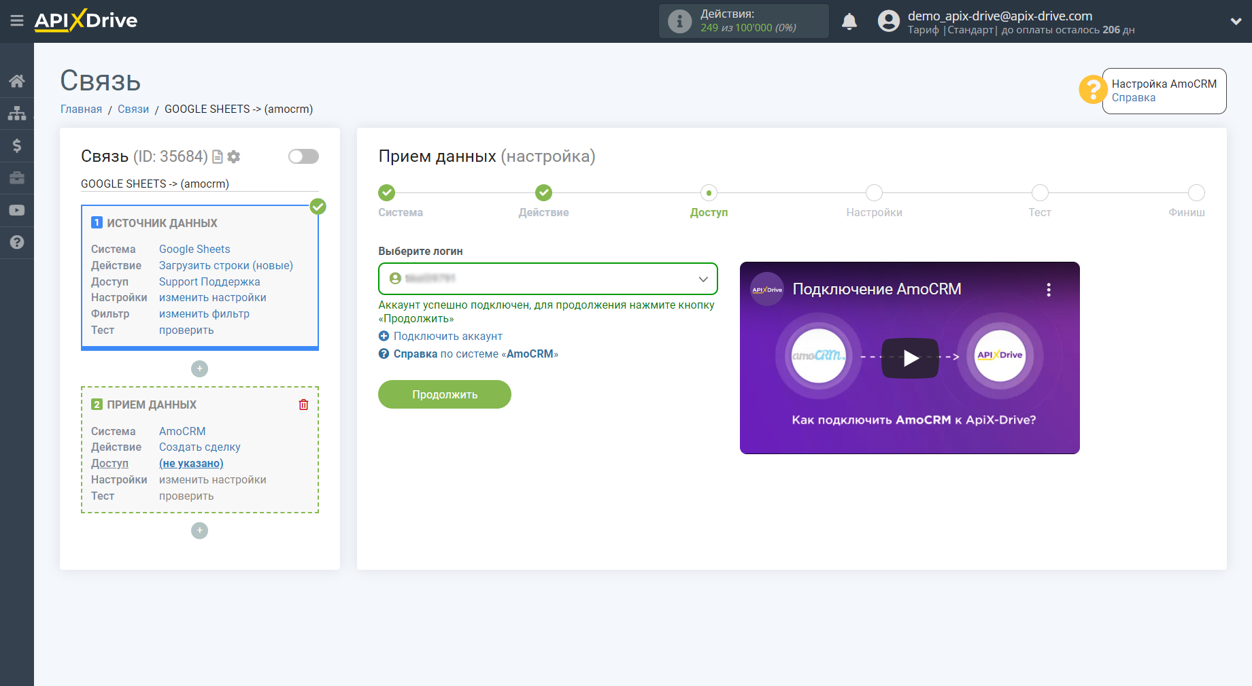Screen dimensions: 1252x686
Task: Go to Связи breadcrumb
Action: click(133, 109)
